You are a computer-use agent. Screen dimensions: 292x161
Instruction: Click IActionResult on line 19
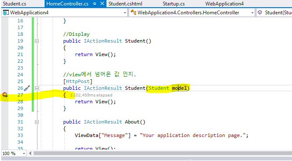click(x=103, y=41)
